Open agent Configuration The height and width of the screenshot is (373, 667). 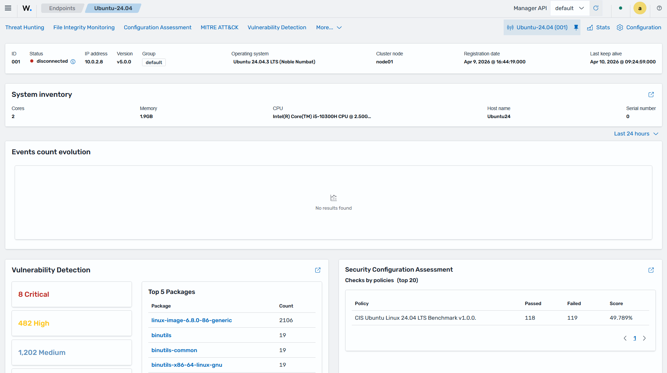tap(639, 28)
